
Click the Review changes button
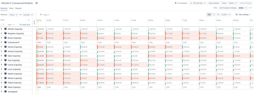(x=246, y=3)
